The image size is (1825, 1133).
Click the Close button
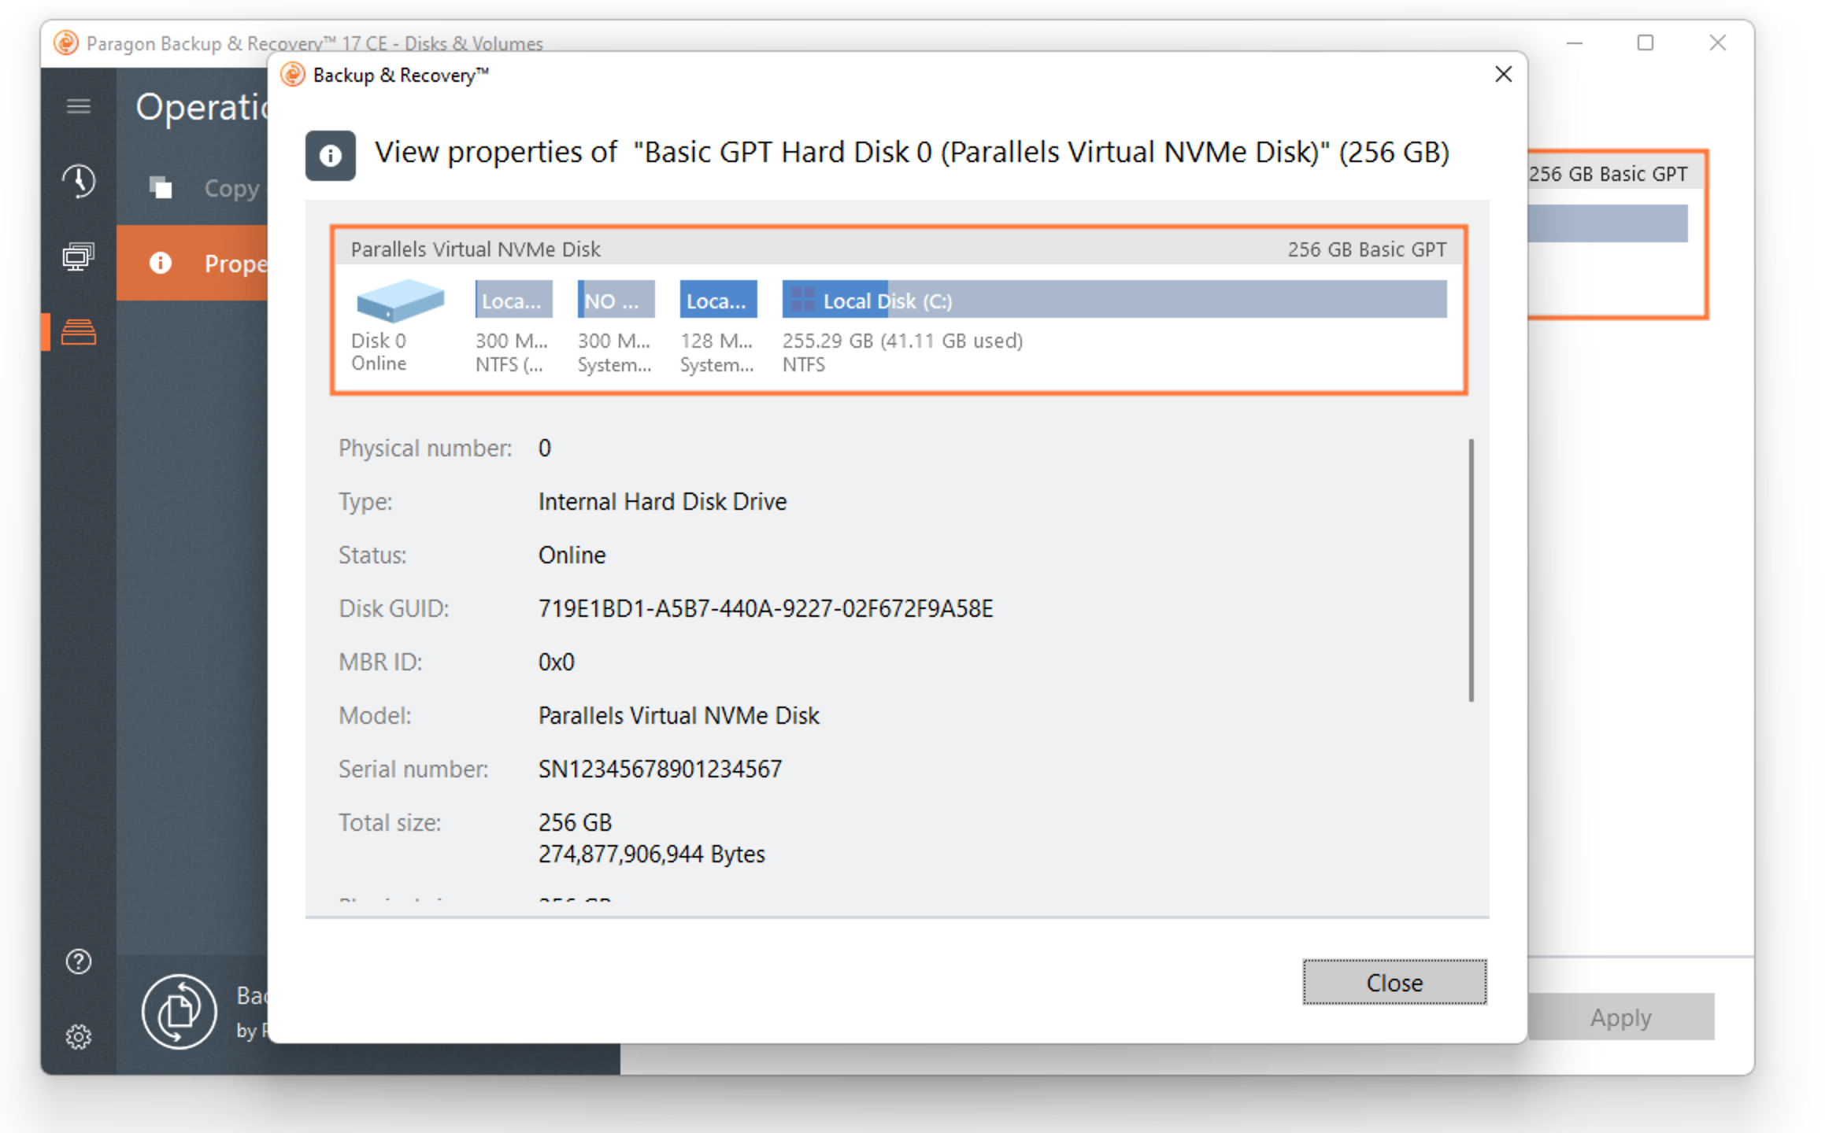[1394, 982]
